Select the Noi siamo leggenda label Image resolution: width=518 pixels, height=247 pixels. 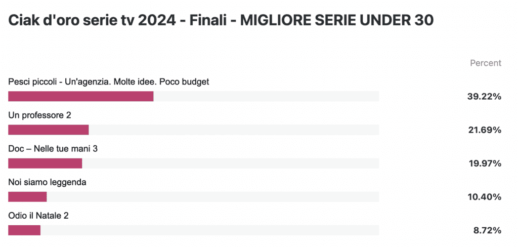click(47, 183)
